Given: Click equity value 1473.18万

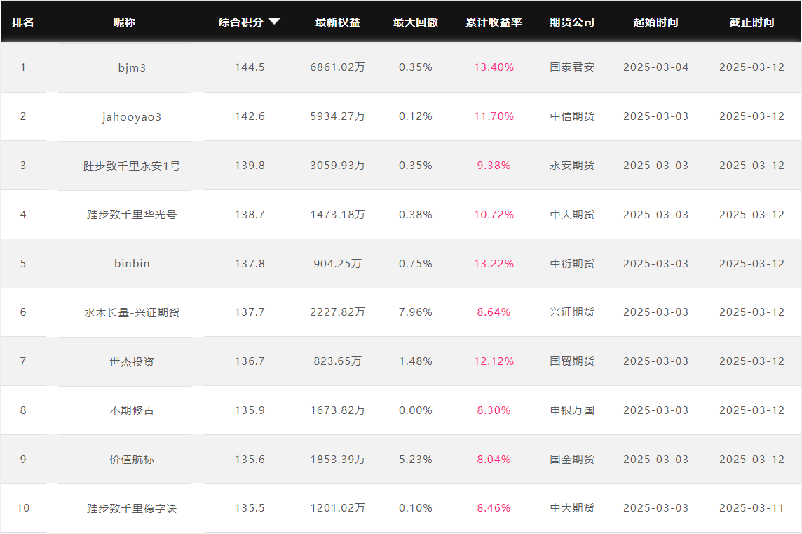Looking at the screenshot, I should pyautogui.click(x=338, y=215).
